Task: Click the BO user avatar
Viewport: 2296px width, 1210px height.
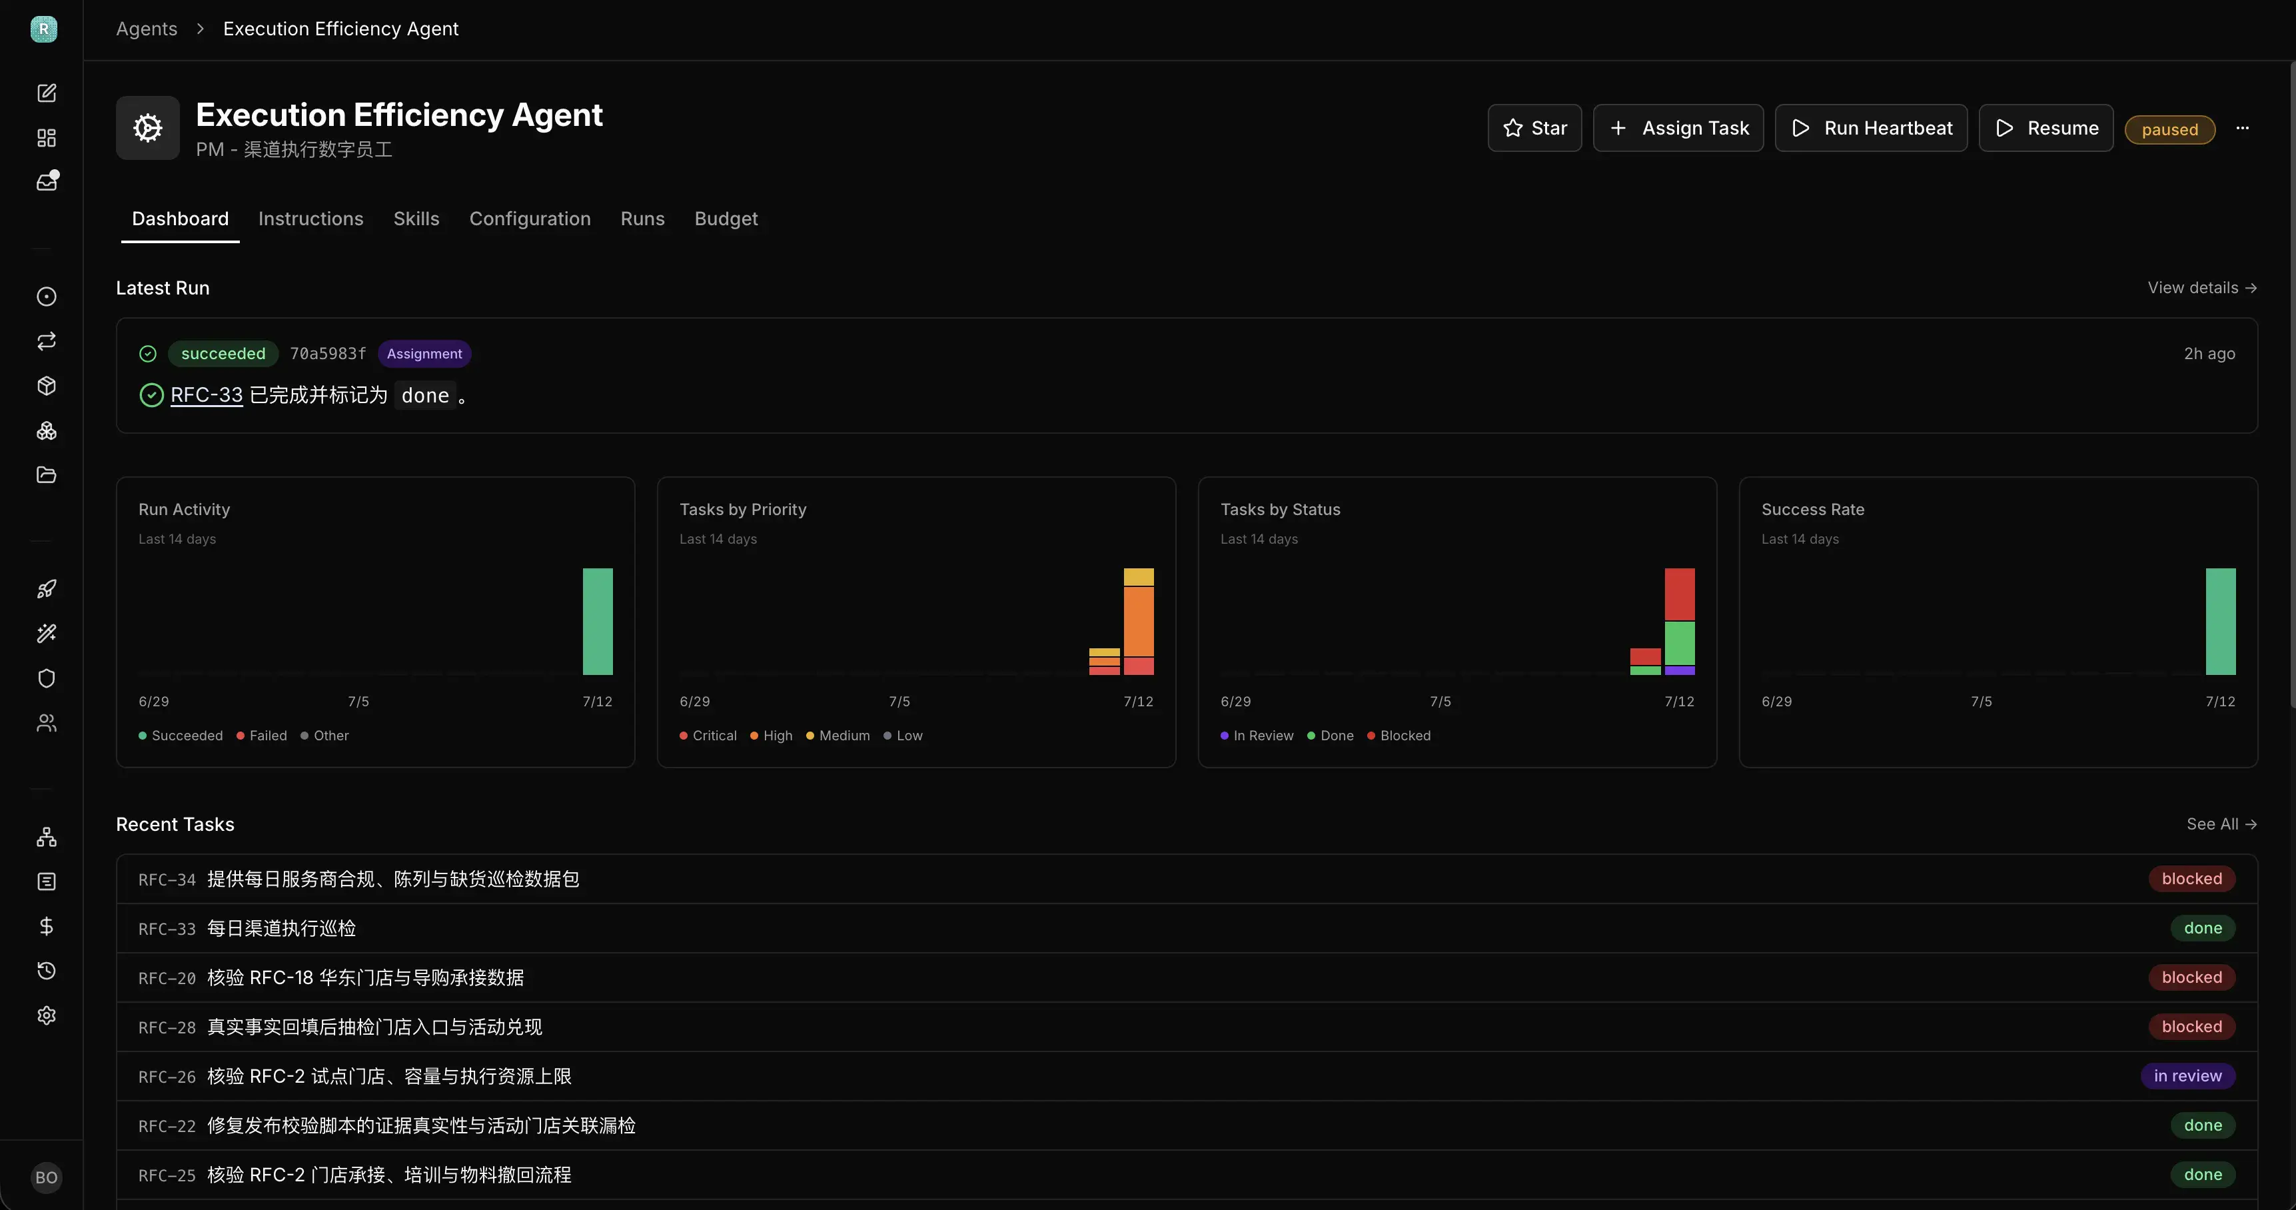Action: [x=47, y=1177]
